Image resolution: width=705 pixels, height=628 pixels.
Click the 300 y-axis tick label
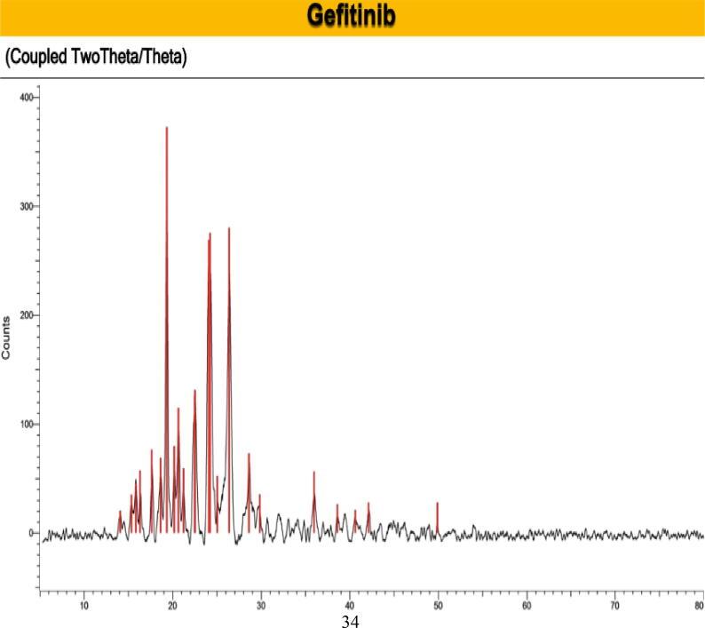27,206
